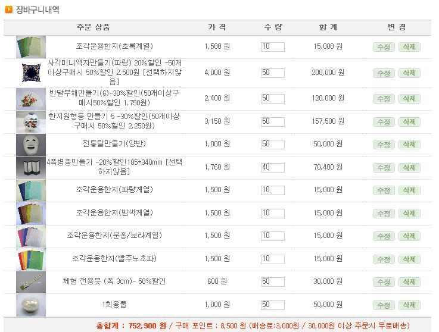The width and height of the screenshot is (439, 332).
Task: Click the 조각운용한지(빨주노초파) product name
Action: (114, 258)
